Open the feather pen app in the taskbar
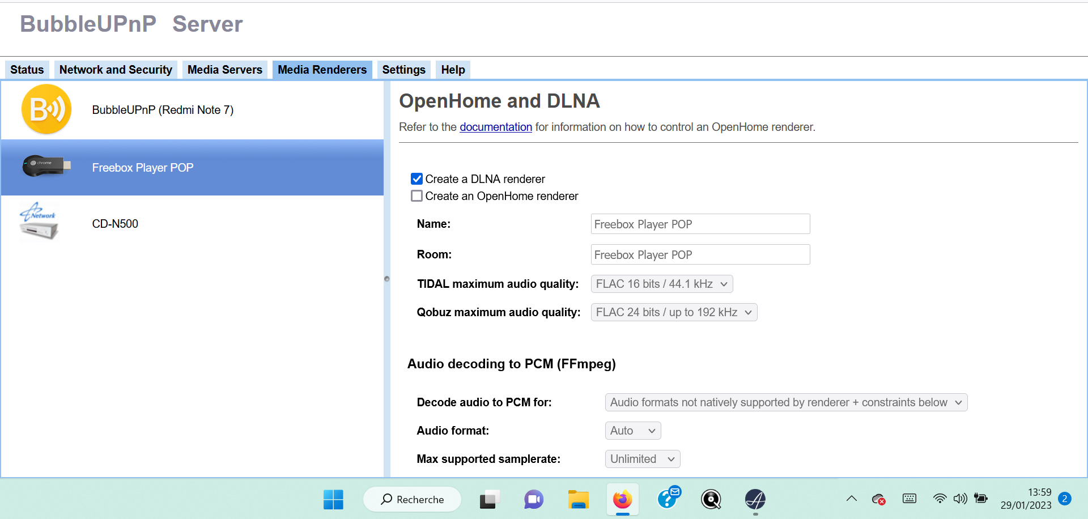Image resolution: width=1088 pixels, height=519 pixels. coord(755,499)
